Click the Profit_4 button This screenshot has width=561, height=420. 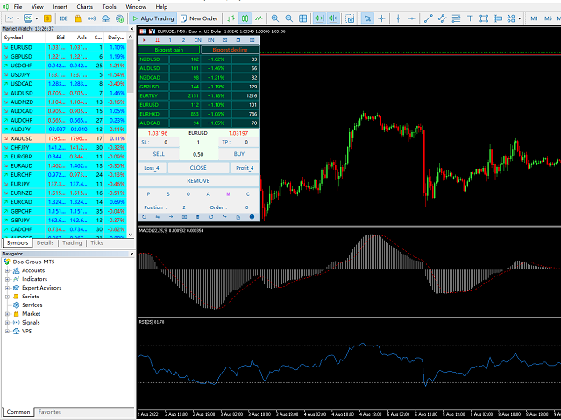(x=245, y=168)
